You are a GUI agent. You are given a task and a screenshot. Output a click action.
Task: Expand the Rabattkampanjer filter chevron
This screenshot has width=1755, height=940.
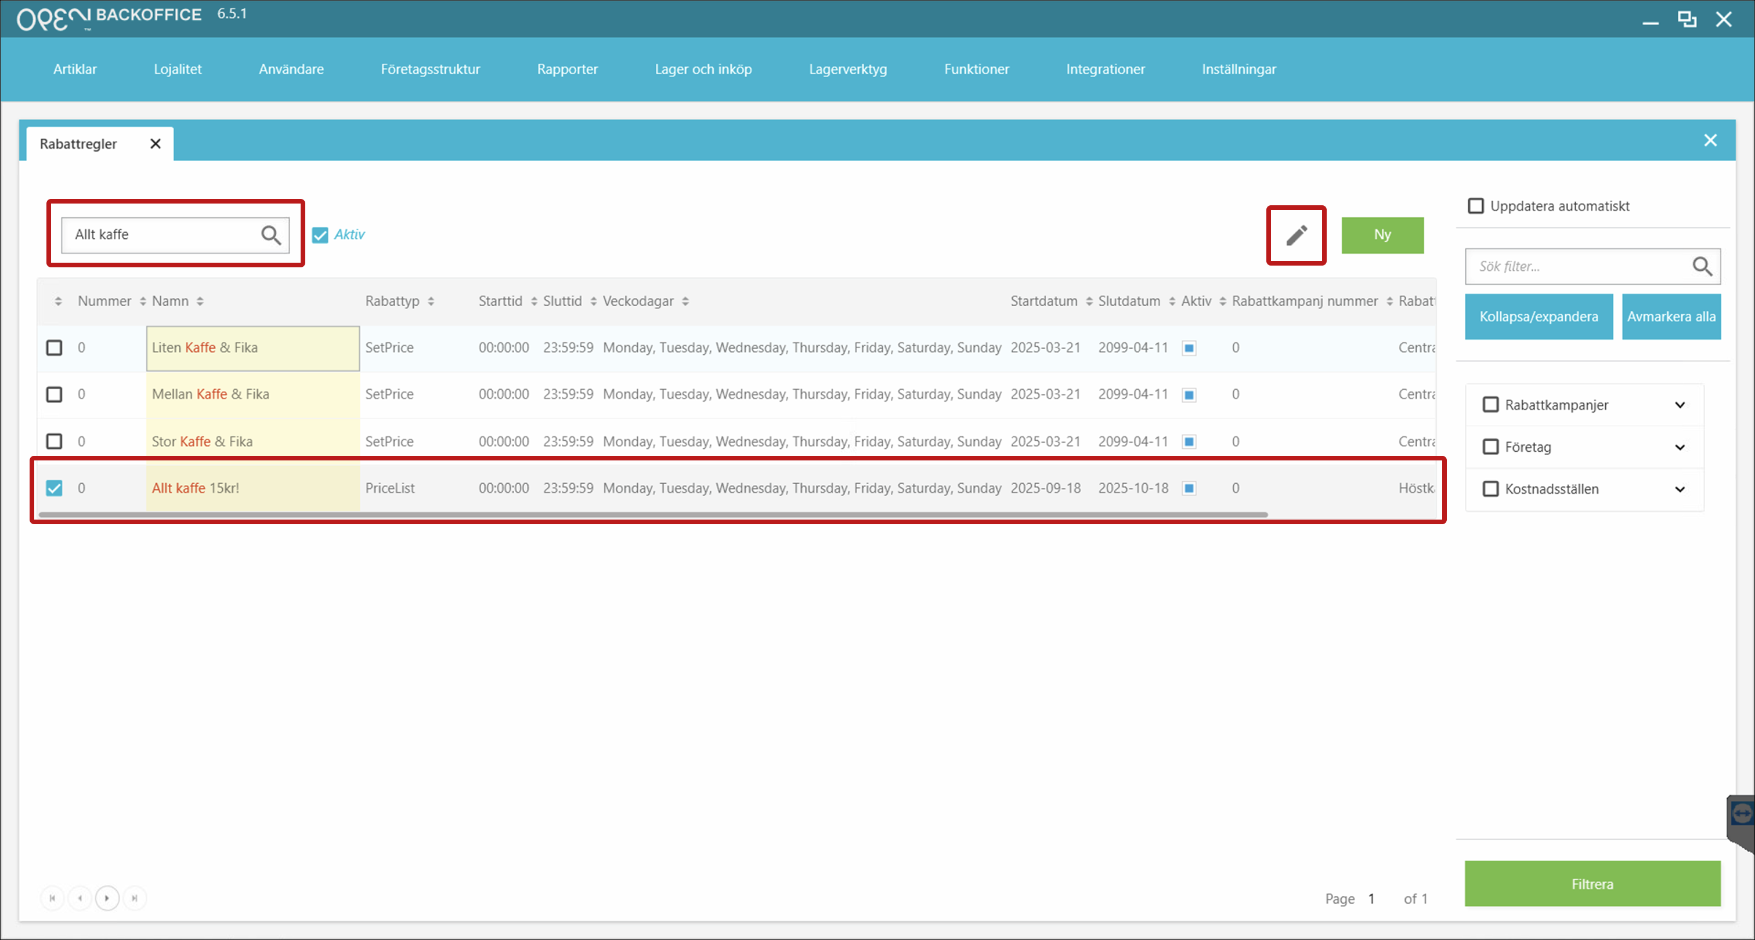1680,405
